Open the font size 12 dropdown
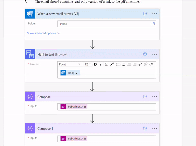Image resolution: width=196 pixels, height=146 pixels. (x=88, y=64)
